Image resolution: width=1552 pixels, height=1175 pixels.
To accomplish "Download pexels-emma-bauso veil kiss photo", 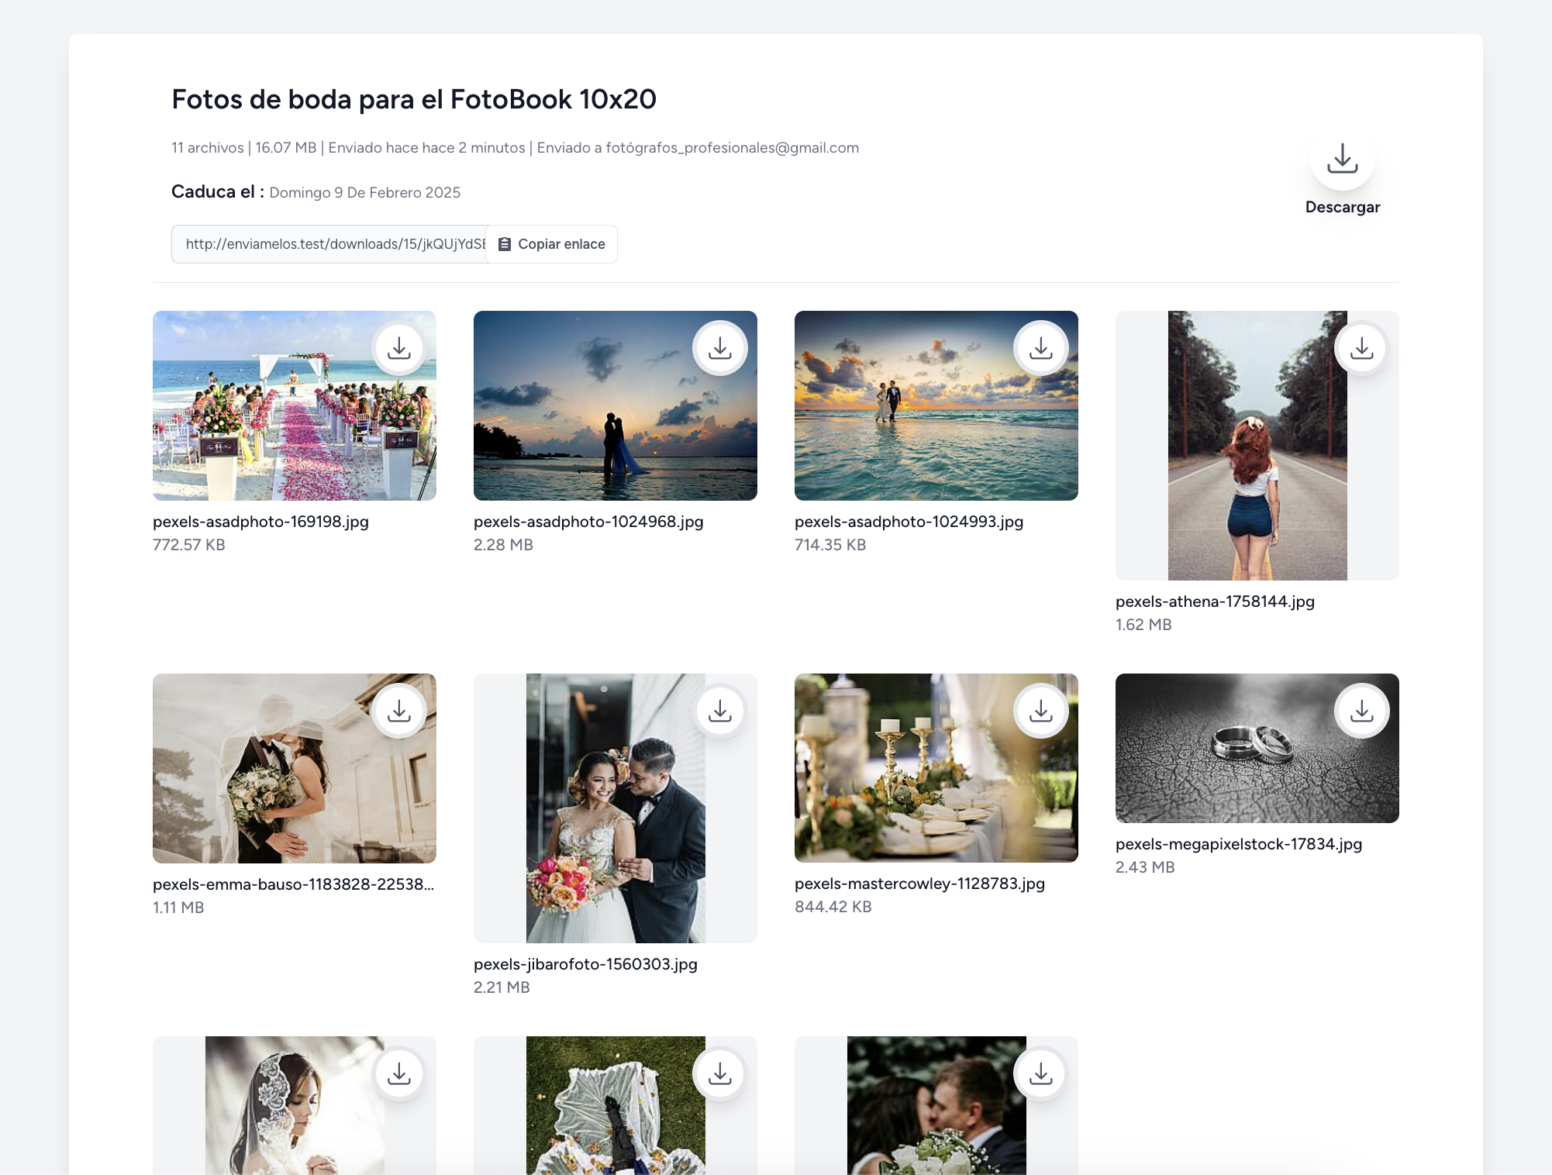I will pyautogui.click(x=399, y=711).
